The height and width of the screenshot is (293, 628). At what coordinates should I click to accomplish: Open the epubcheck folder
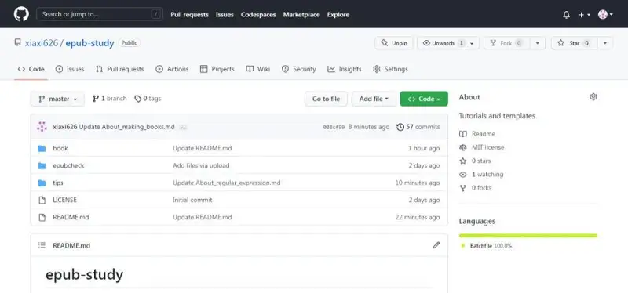tap(68, 165)
